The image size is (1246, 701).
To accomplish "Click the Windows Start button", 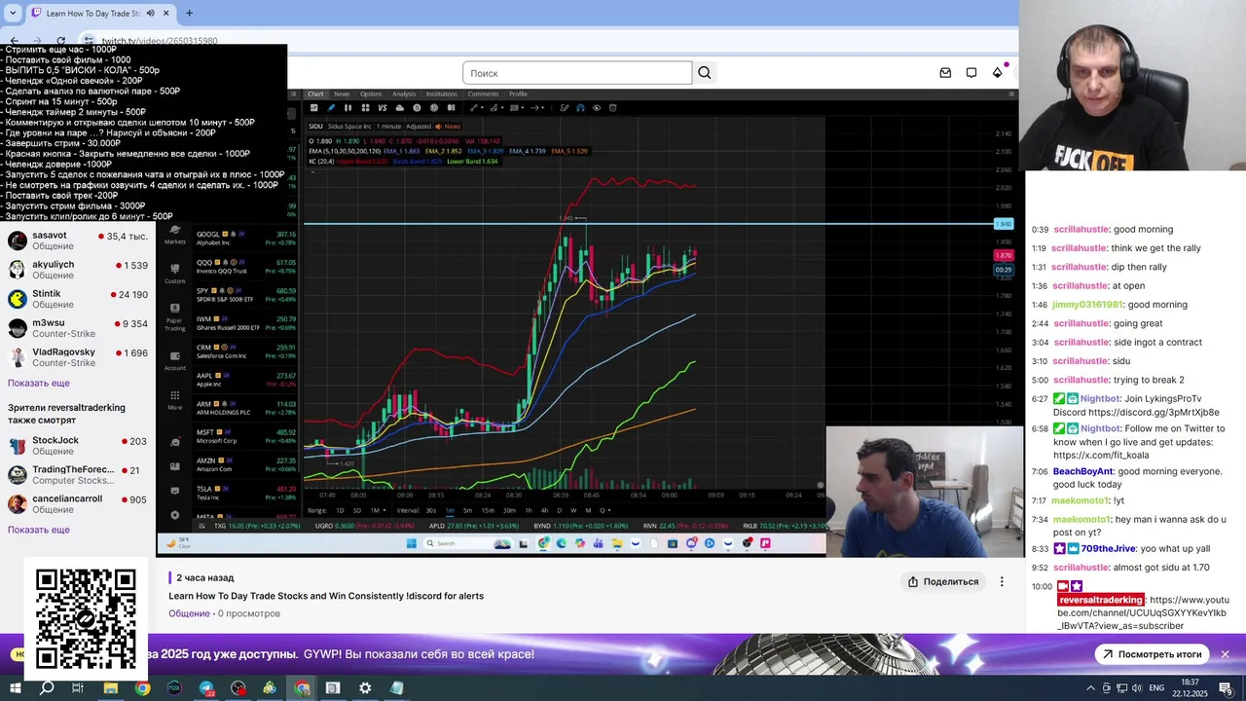I will (x=16, y=688).
